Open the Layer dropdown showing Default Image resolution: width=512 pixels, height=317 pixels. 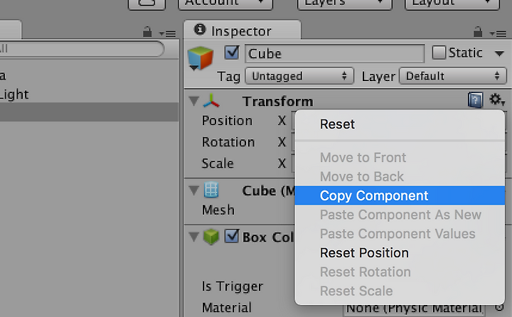point(453,76)
